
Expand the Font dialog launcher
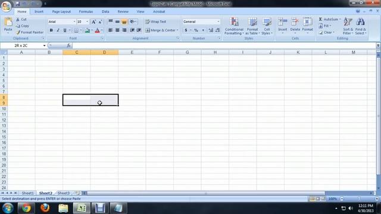(x=102, y=38)
